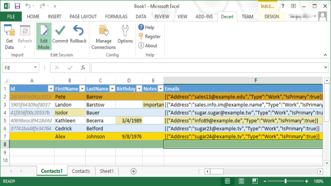Select the Barstow last name cell

[101, 105]
